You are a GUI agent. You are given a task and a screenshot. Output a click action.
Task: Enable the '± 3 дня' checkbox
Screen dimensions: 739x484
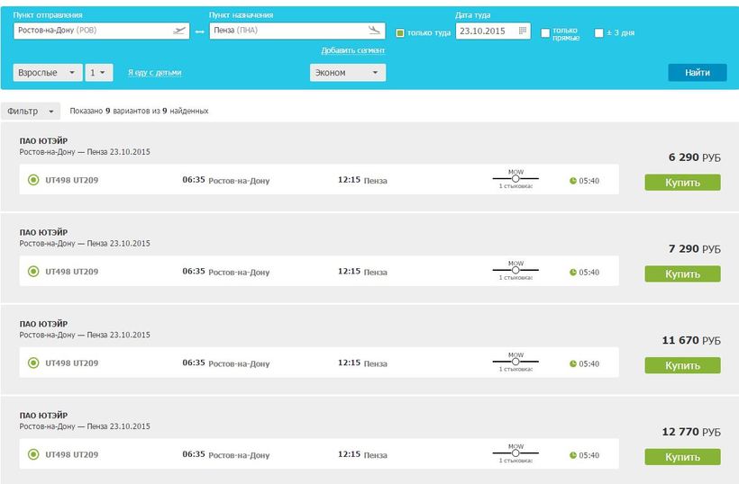pyautogui.click(x=599, y=33)
